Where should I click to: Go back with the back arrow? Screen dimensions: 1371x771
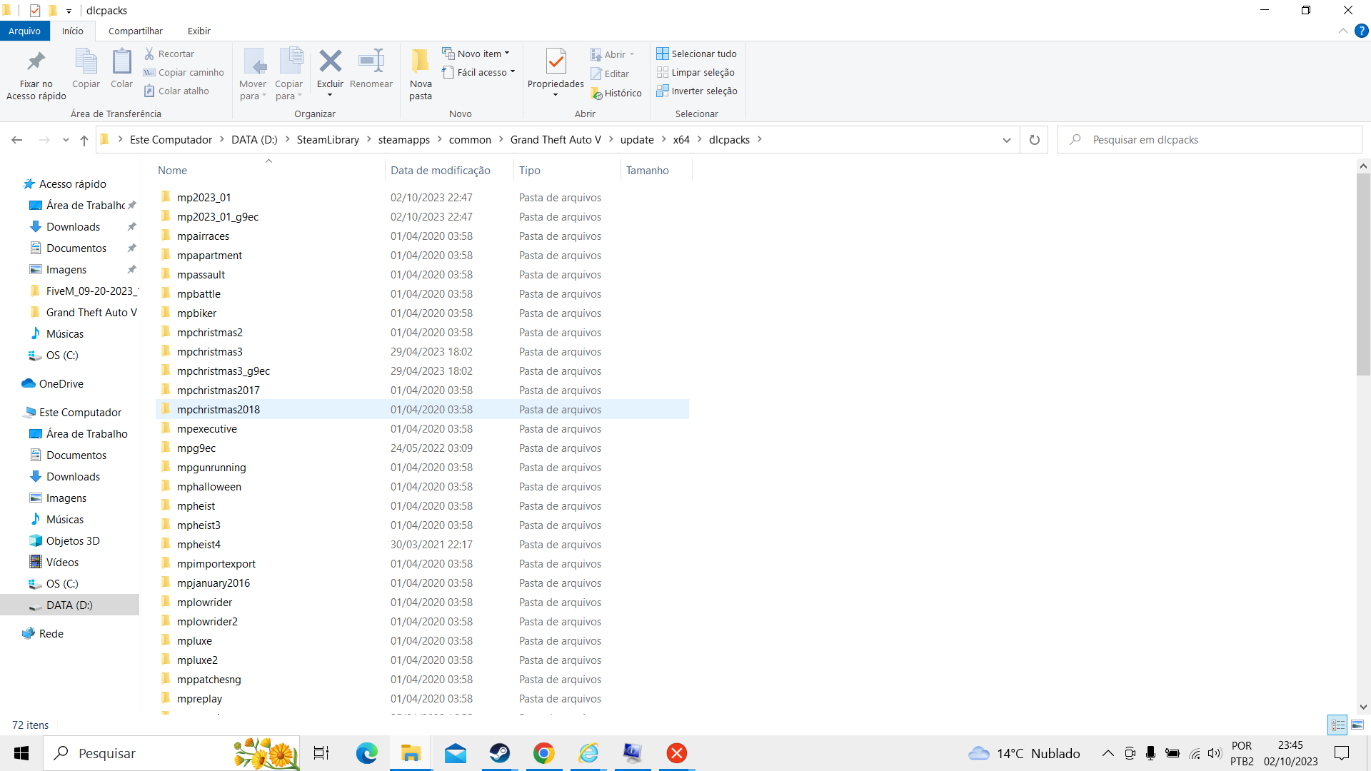(17, 140)
